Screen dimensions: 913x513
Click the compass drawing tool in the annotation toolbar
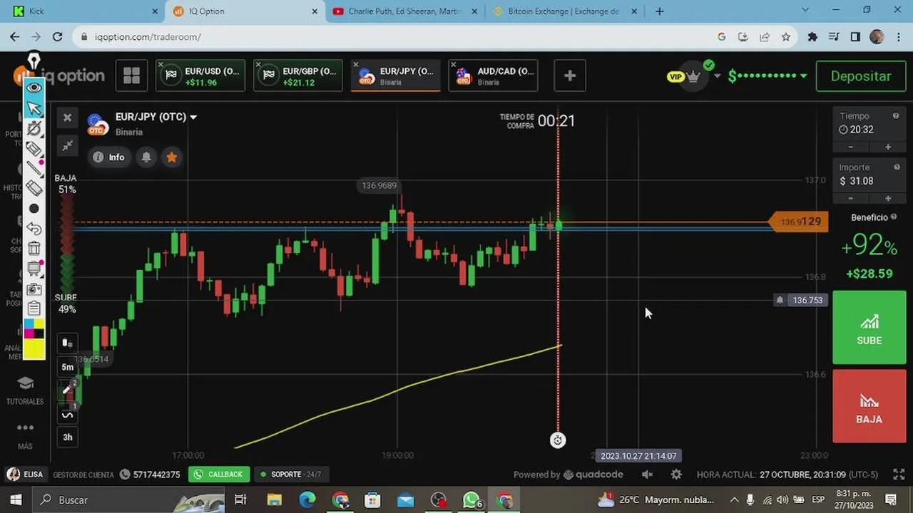tap(34, 128)
